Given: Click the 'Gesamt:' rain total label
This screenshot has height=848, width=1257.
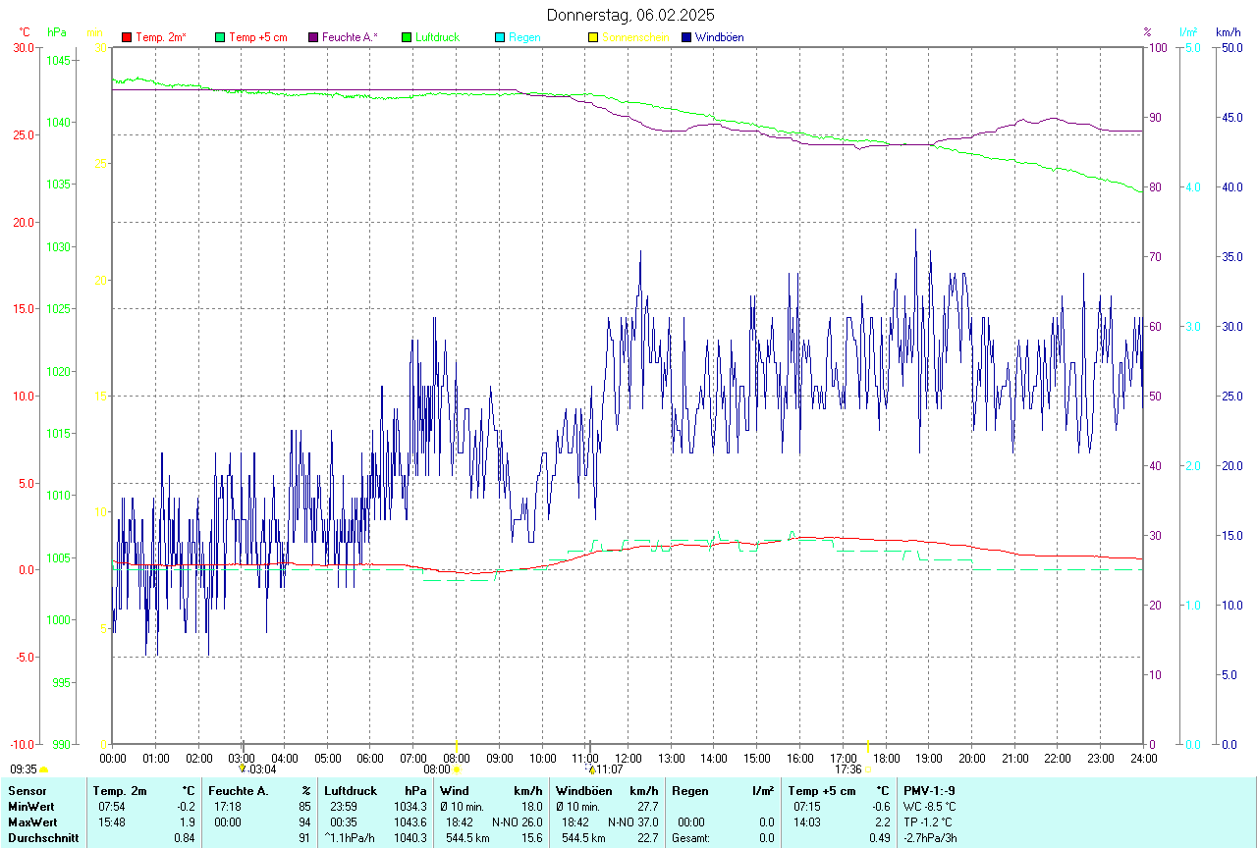Looking at the screenshot, I should click(690, 838).
